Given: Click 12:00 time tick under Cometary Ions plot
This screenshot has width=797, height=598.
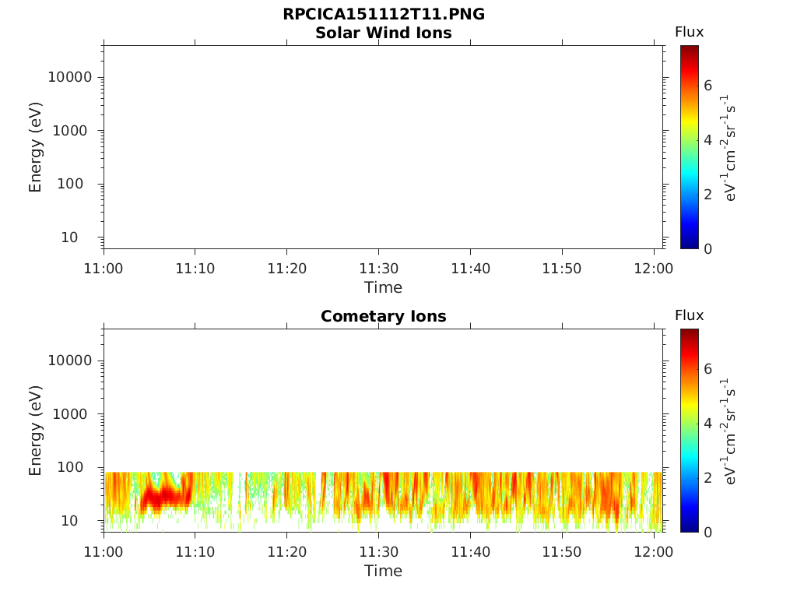Looking at the screenshot, I should (x=654, y=552).
